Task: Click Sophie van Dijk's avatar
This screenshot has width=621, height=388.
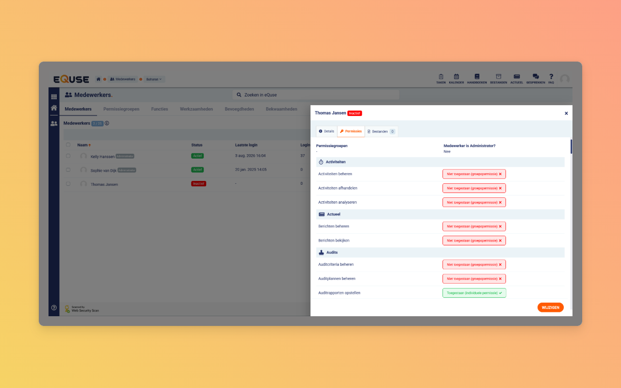Action: 83,170
